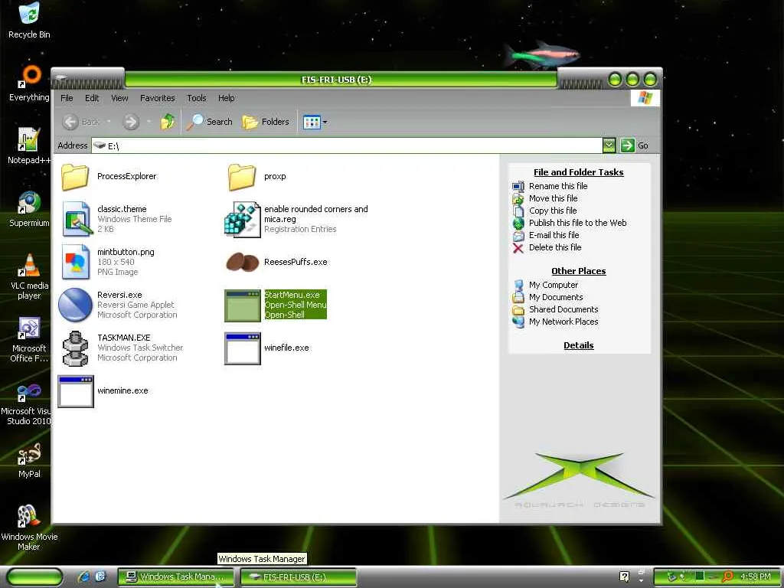
Task: Open VLC media player shortcut
Action: [29, 276]
